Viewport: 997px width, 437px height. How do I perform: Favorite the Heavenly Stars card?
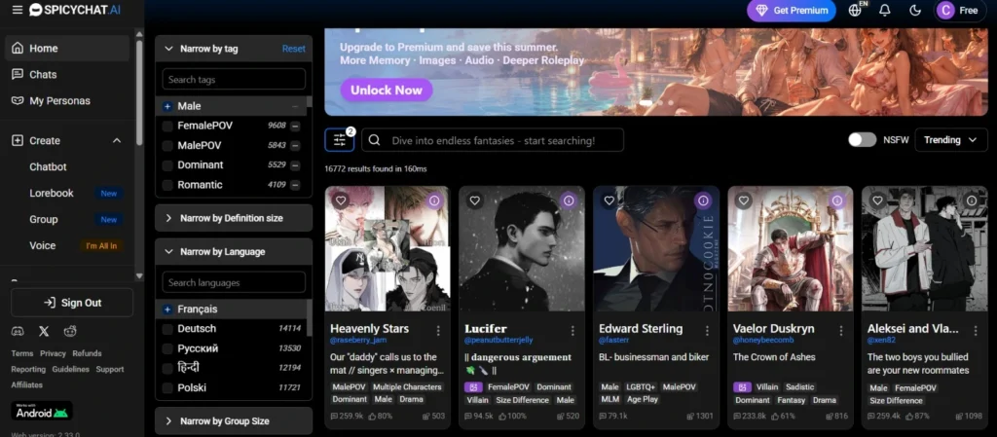click(341, 200)
